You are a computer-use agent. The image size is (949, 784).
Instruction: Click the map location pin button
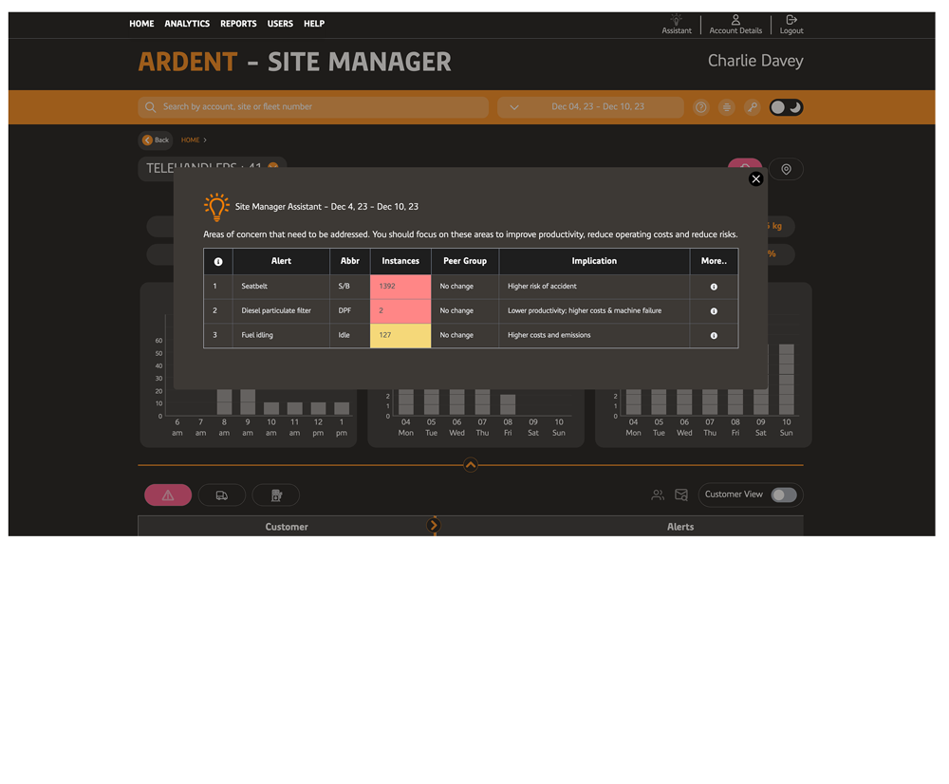coord(786,170)
